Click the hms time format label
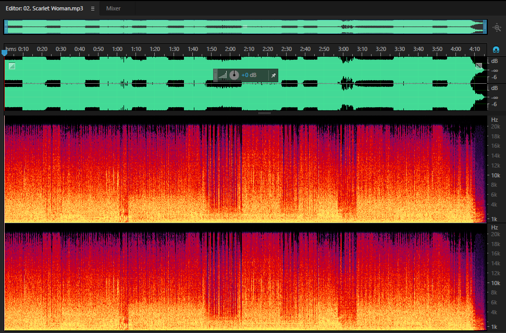The height and width of the screenshot is (333, 506). (11, 49)
